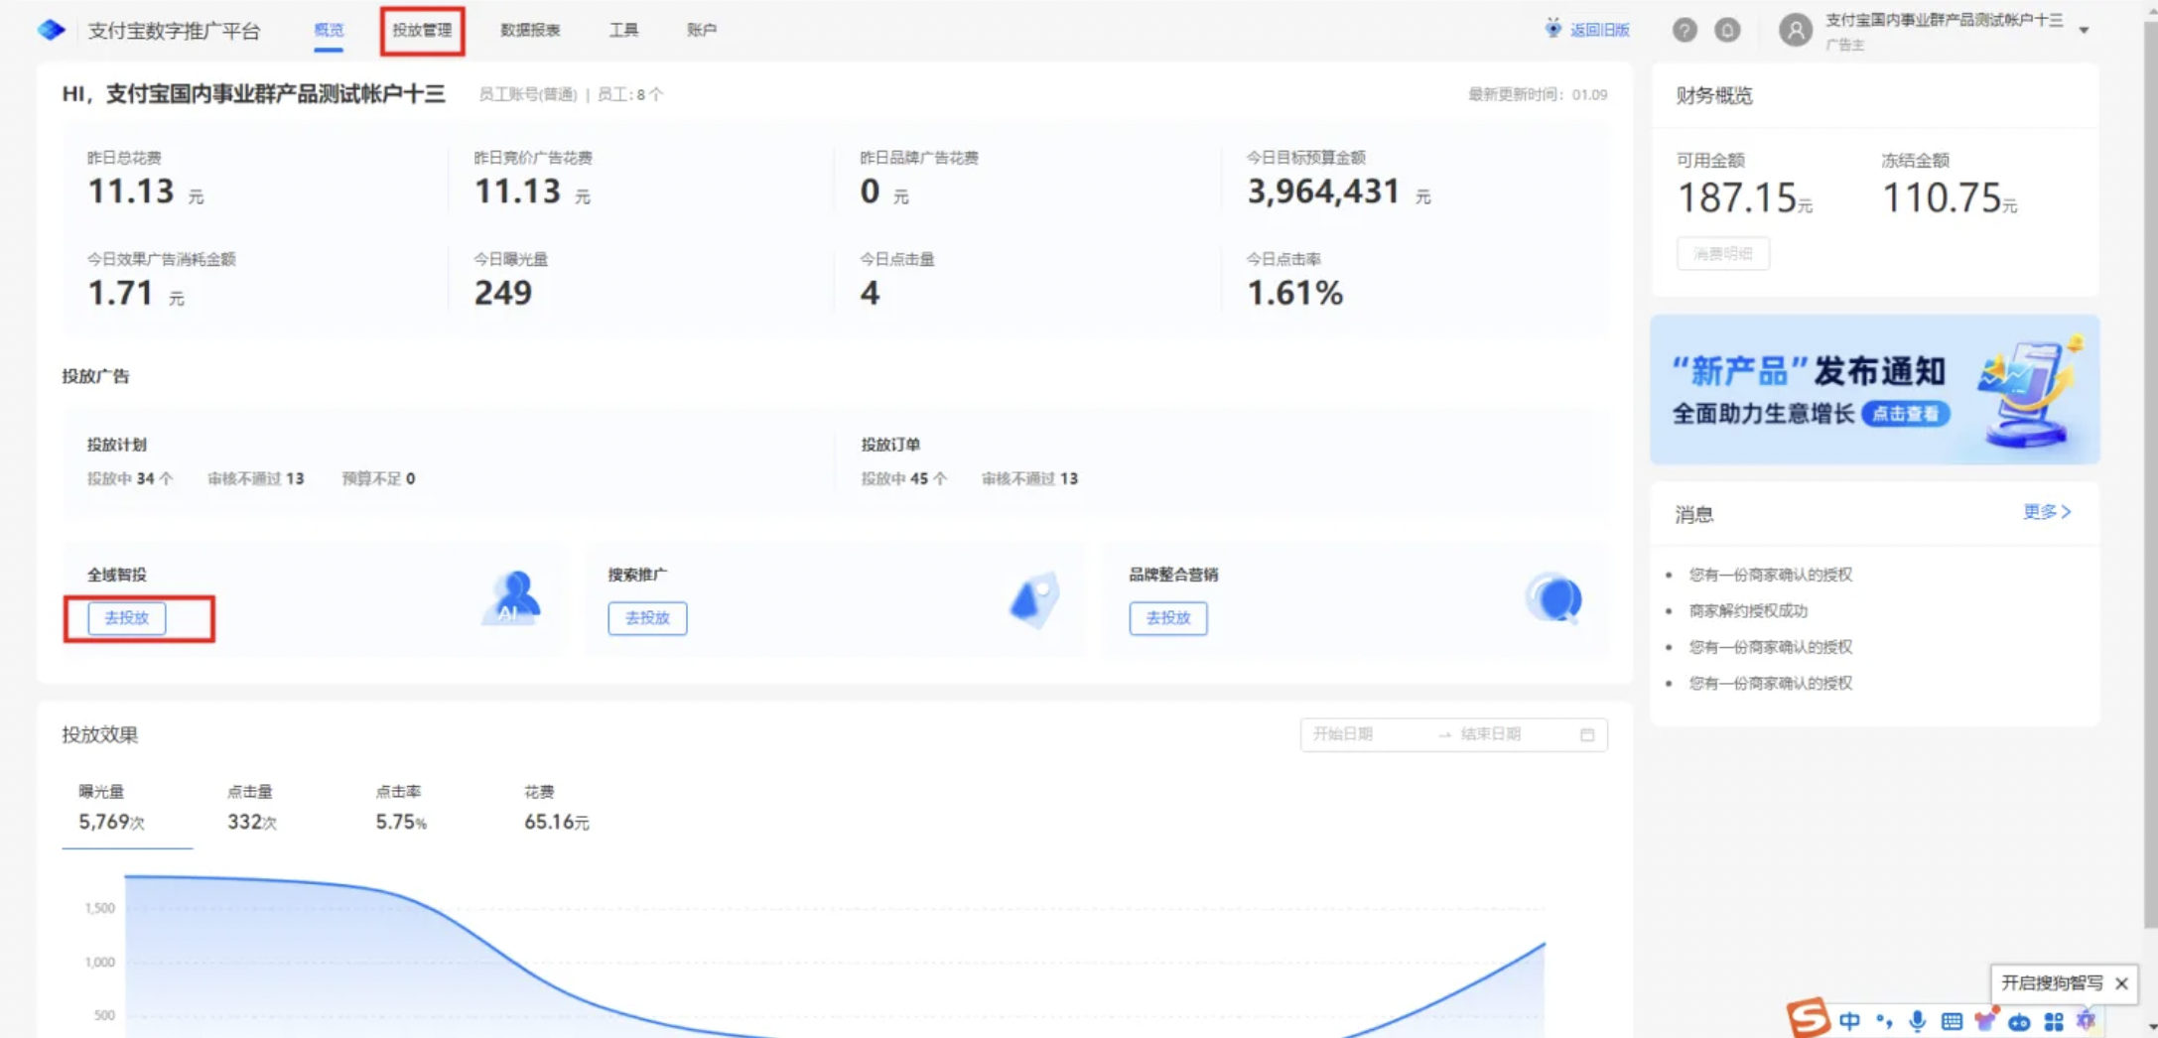The height and width of the screenshot is (1038, 2158).
Task: Open the 投放管理 menu
Action: tap(422, 30)
